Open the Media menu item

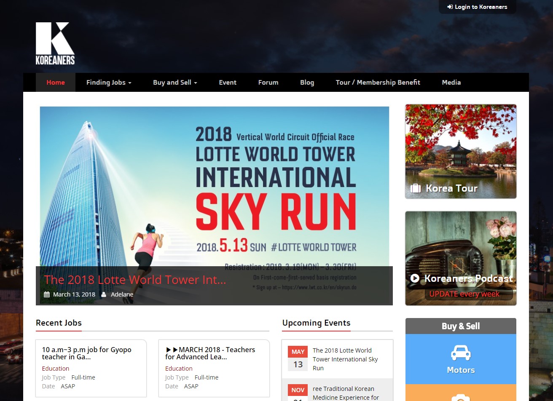(451, 83)
